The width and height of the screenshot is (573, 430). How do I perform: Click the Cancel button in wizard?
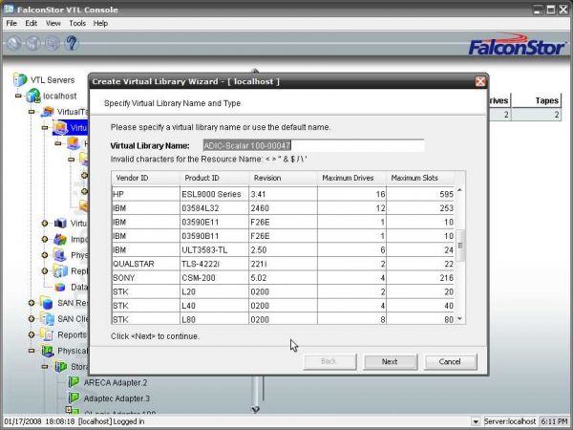[450, 361]
